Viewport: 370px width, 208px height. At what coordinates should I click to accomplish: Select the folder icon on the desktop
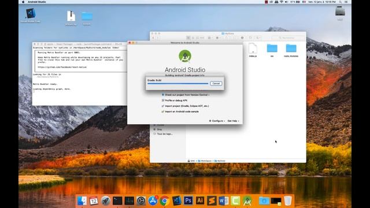[x=87, y=18]
